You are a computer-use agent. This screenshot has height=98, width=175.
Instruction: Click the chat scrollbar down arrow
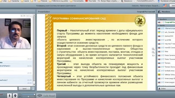(x=34, y=85)
